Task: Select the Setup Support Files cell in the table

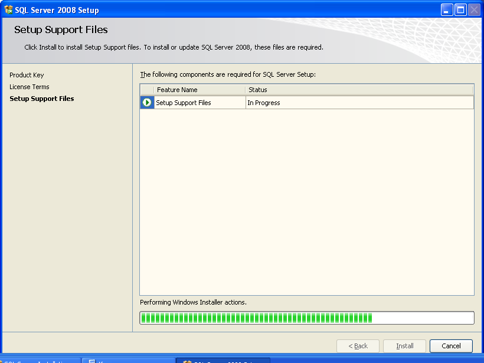Action: [200, 103]
